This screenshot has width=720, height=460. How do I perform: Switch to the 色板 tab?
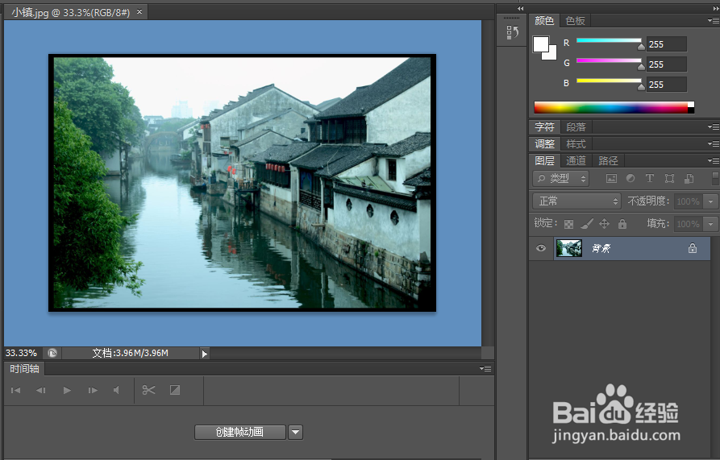[575, 21]
